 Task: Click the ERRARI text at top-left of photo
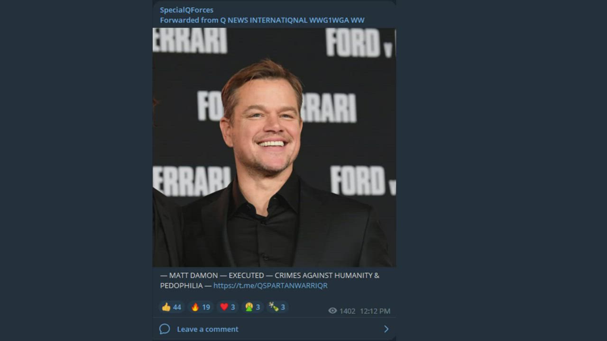coord(190,40)
